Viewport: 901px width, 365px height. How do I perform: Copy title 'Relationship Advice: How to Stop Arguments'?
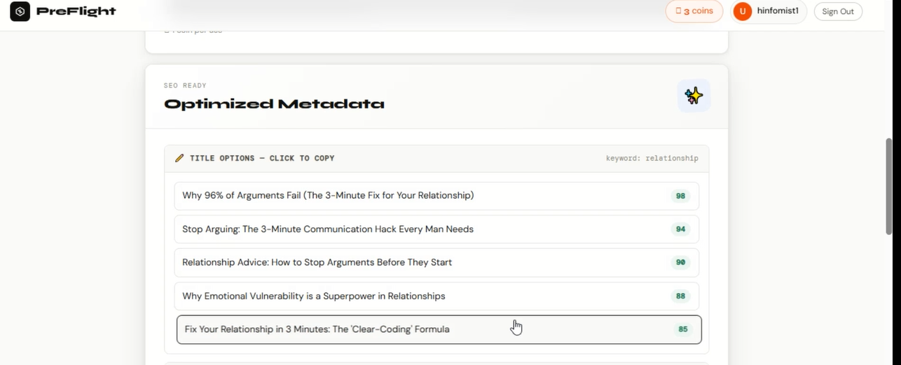[436, 263]
